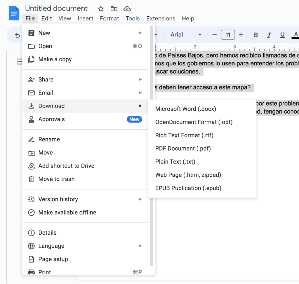
Task: Toggle underline formatting
Action: [282, 35]
